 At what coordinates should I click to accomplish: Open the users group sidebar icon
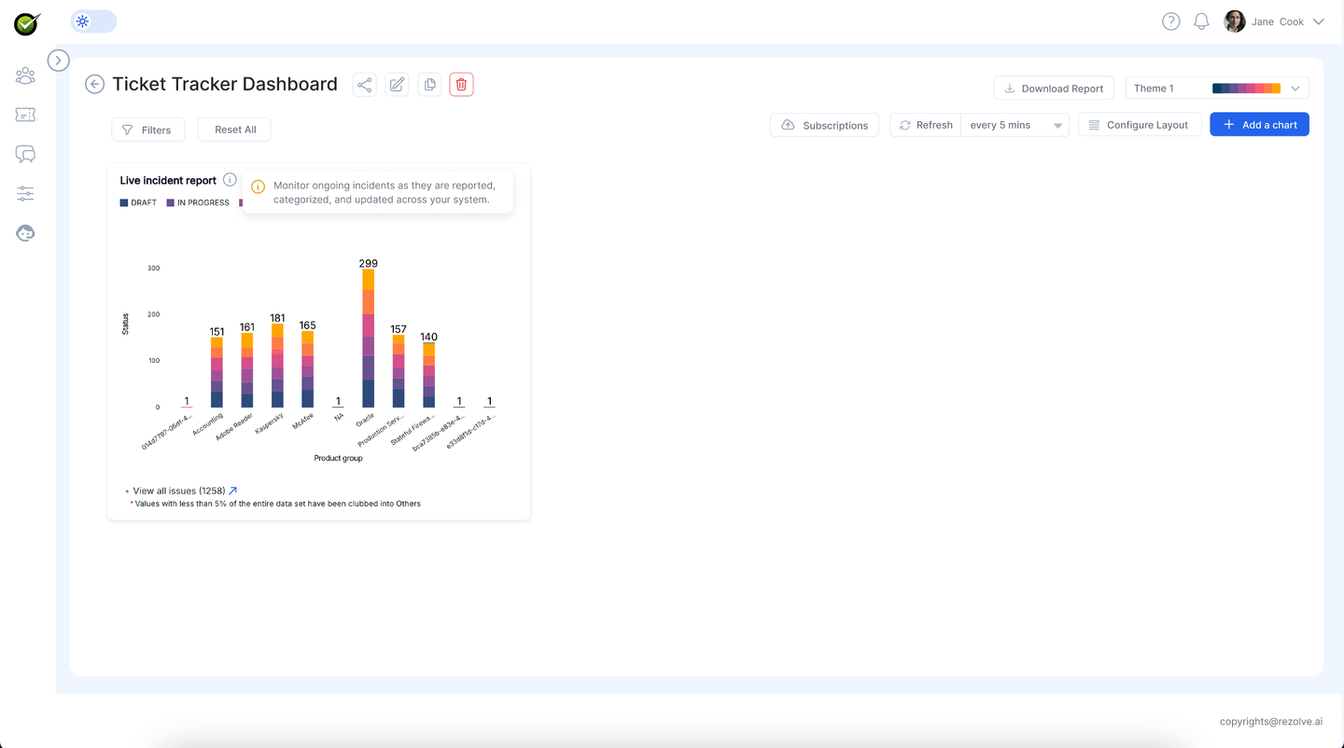point(25,76)
